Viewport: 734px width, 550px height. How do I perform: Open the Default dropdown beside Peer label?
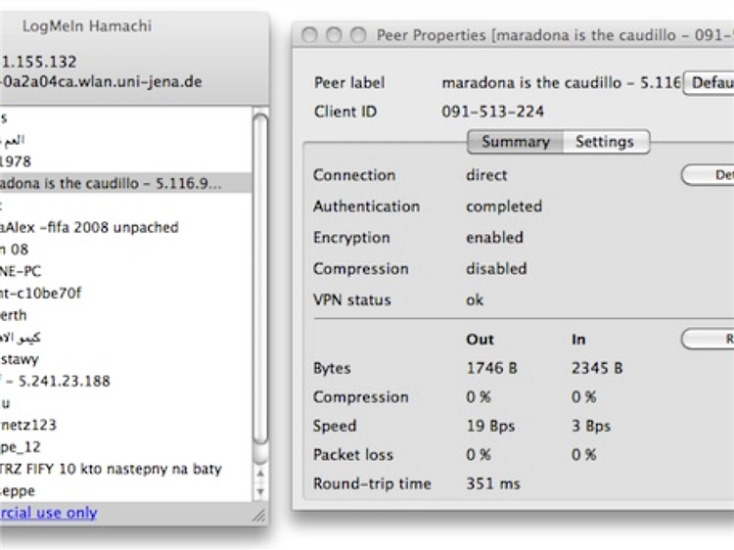(709, 83)
